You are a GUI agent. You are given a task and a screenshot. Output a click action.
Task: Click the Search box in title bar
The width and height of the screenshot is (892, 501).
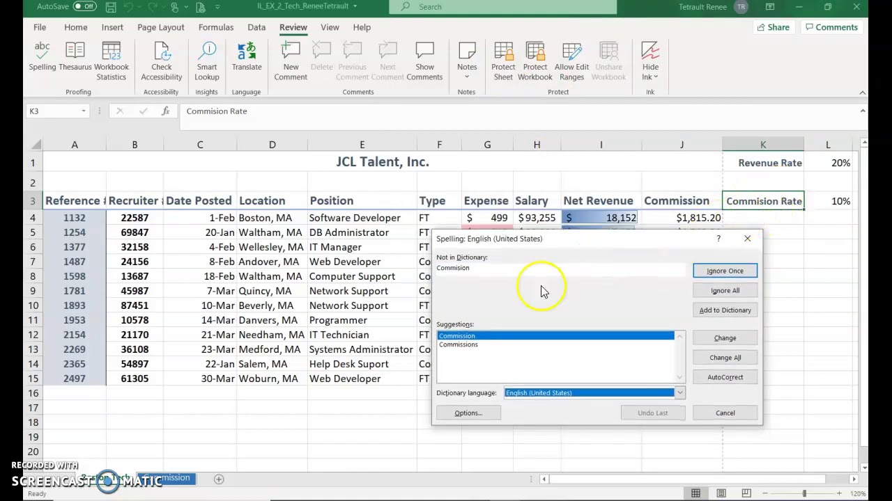503,7
